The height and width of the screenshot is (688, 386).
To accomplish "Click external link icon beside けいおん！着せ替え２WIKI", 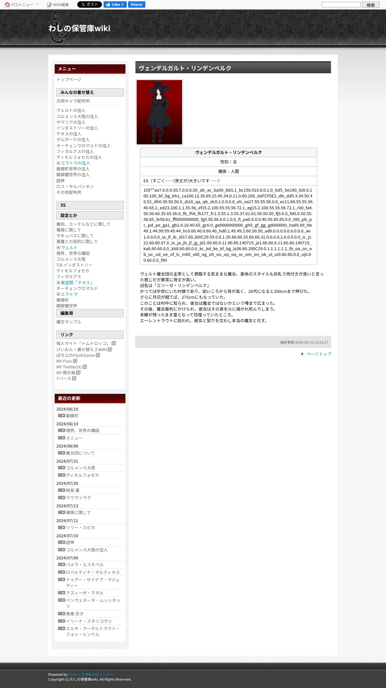I will coord(110,349).
